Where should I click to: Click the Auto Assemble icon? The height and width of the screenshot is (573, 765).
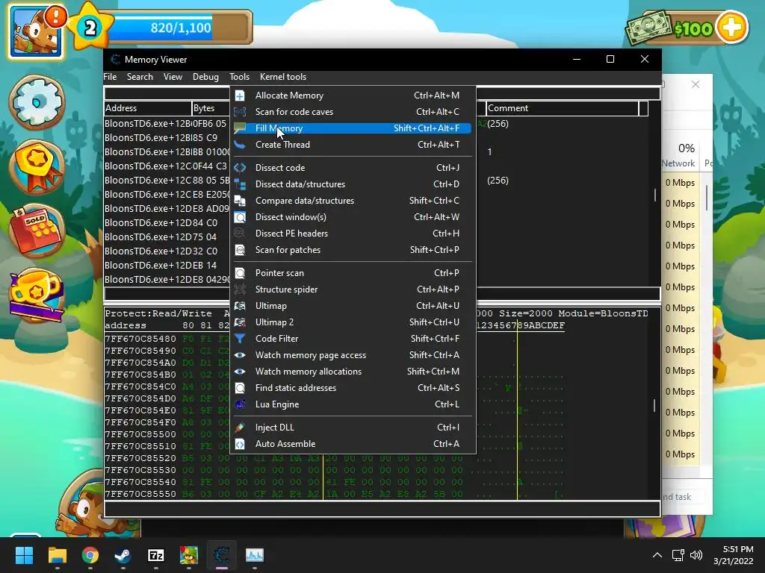point(240,444)
